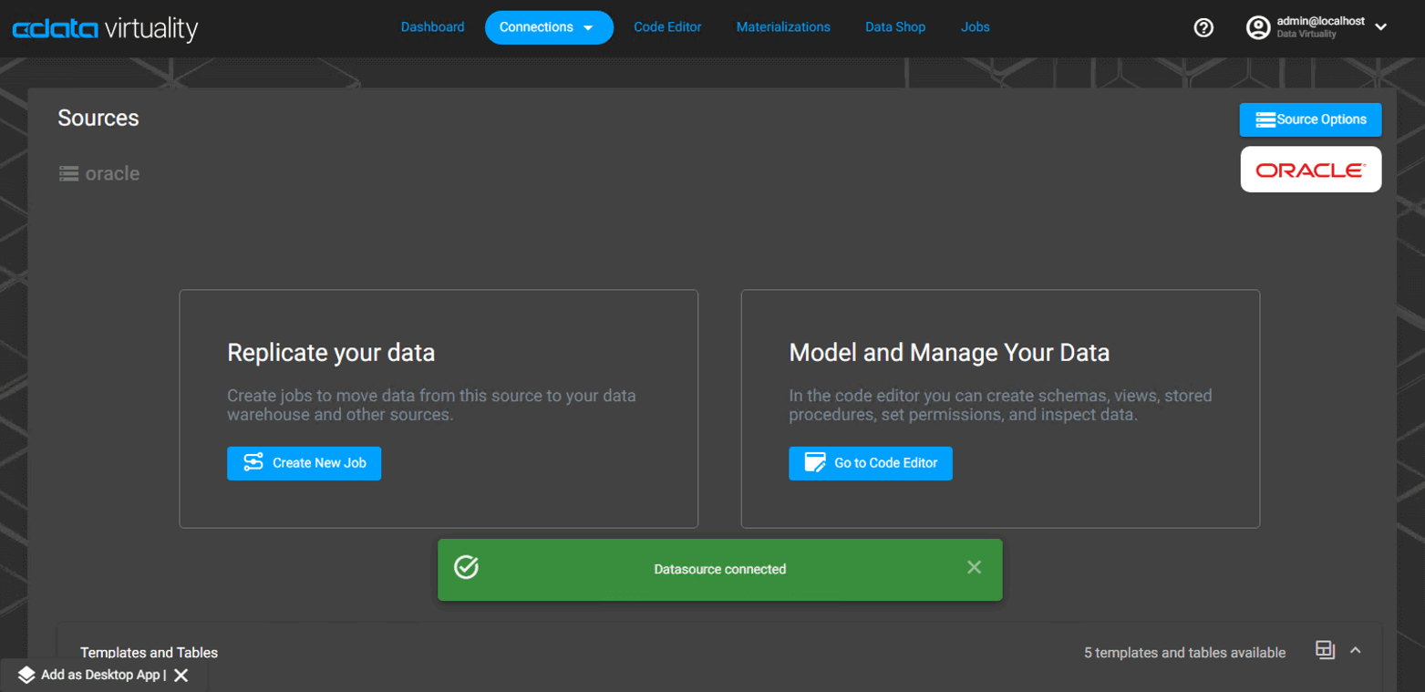1425x692 pixels.
Task: Navigate to the Materializations page
Action: click(782, 27)
